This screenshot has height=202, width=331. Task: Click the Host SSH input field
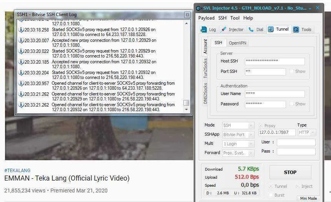coord(274,61)
